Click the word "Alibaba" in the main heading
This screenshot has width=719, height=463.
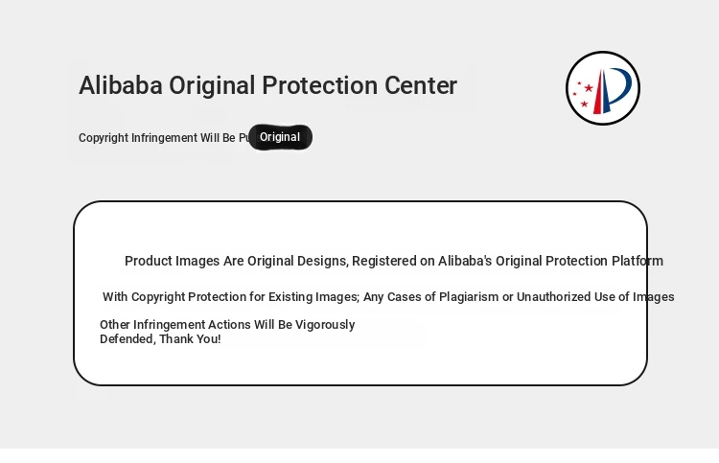tap(121, 85)
